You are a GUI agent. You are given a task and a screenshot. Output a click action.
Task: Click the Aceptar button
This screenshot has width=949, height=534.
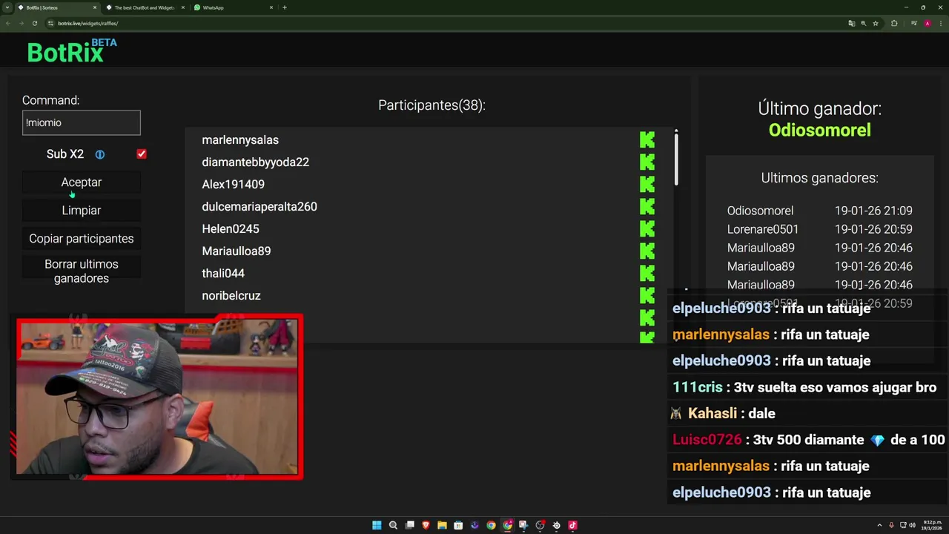82,182
